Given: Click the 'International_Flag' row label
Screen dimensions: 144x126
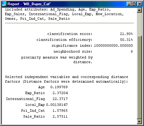Looking at the screenshot, I should 25,99.
